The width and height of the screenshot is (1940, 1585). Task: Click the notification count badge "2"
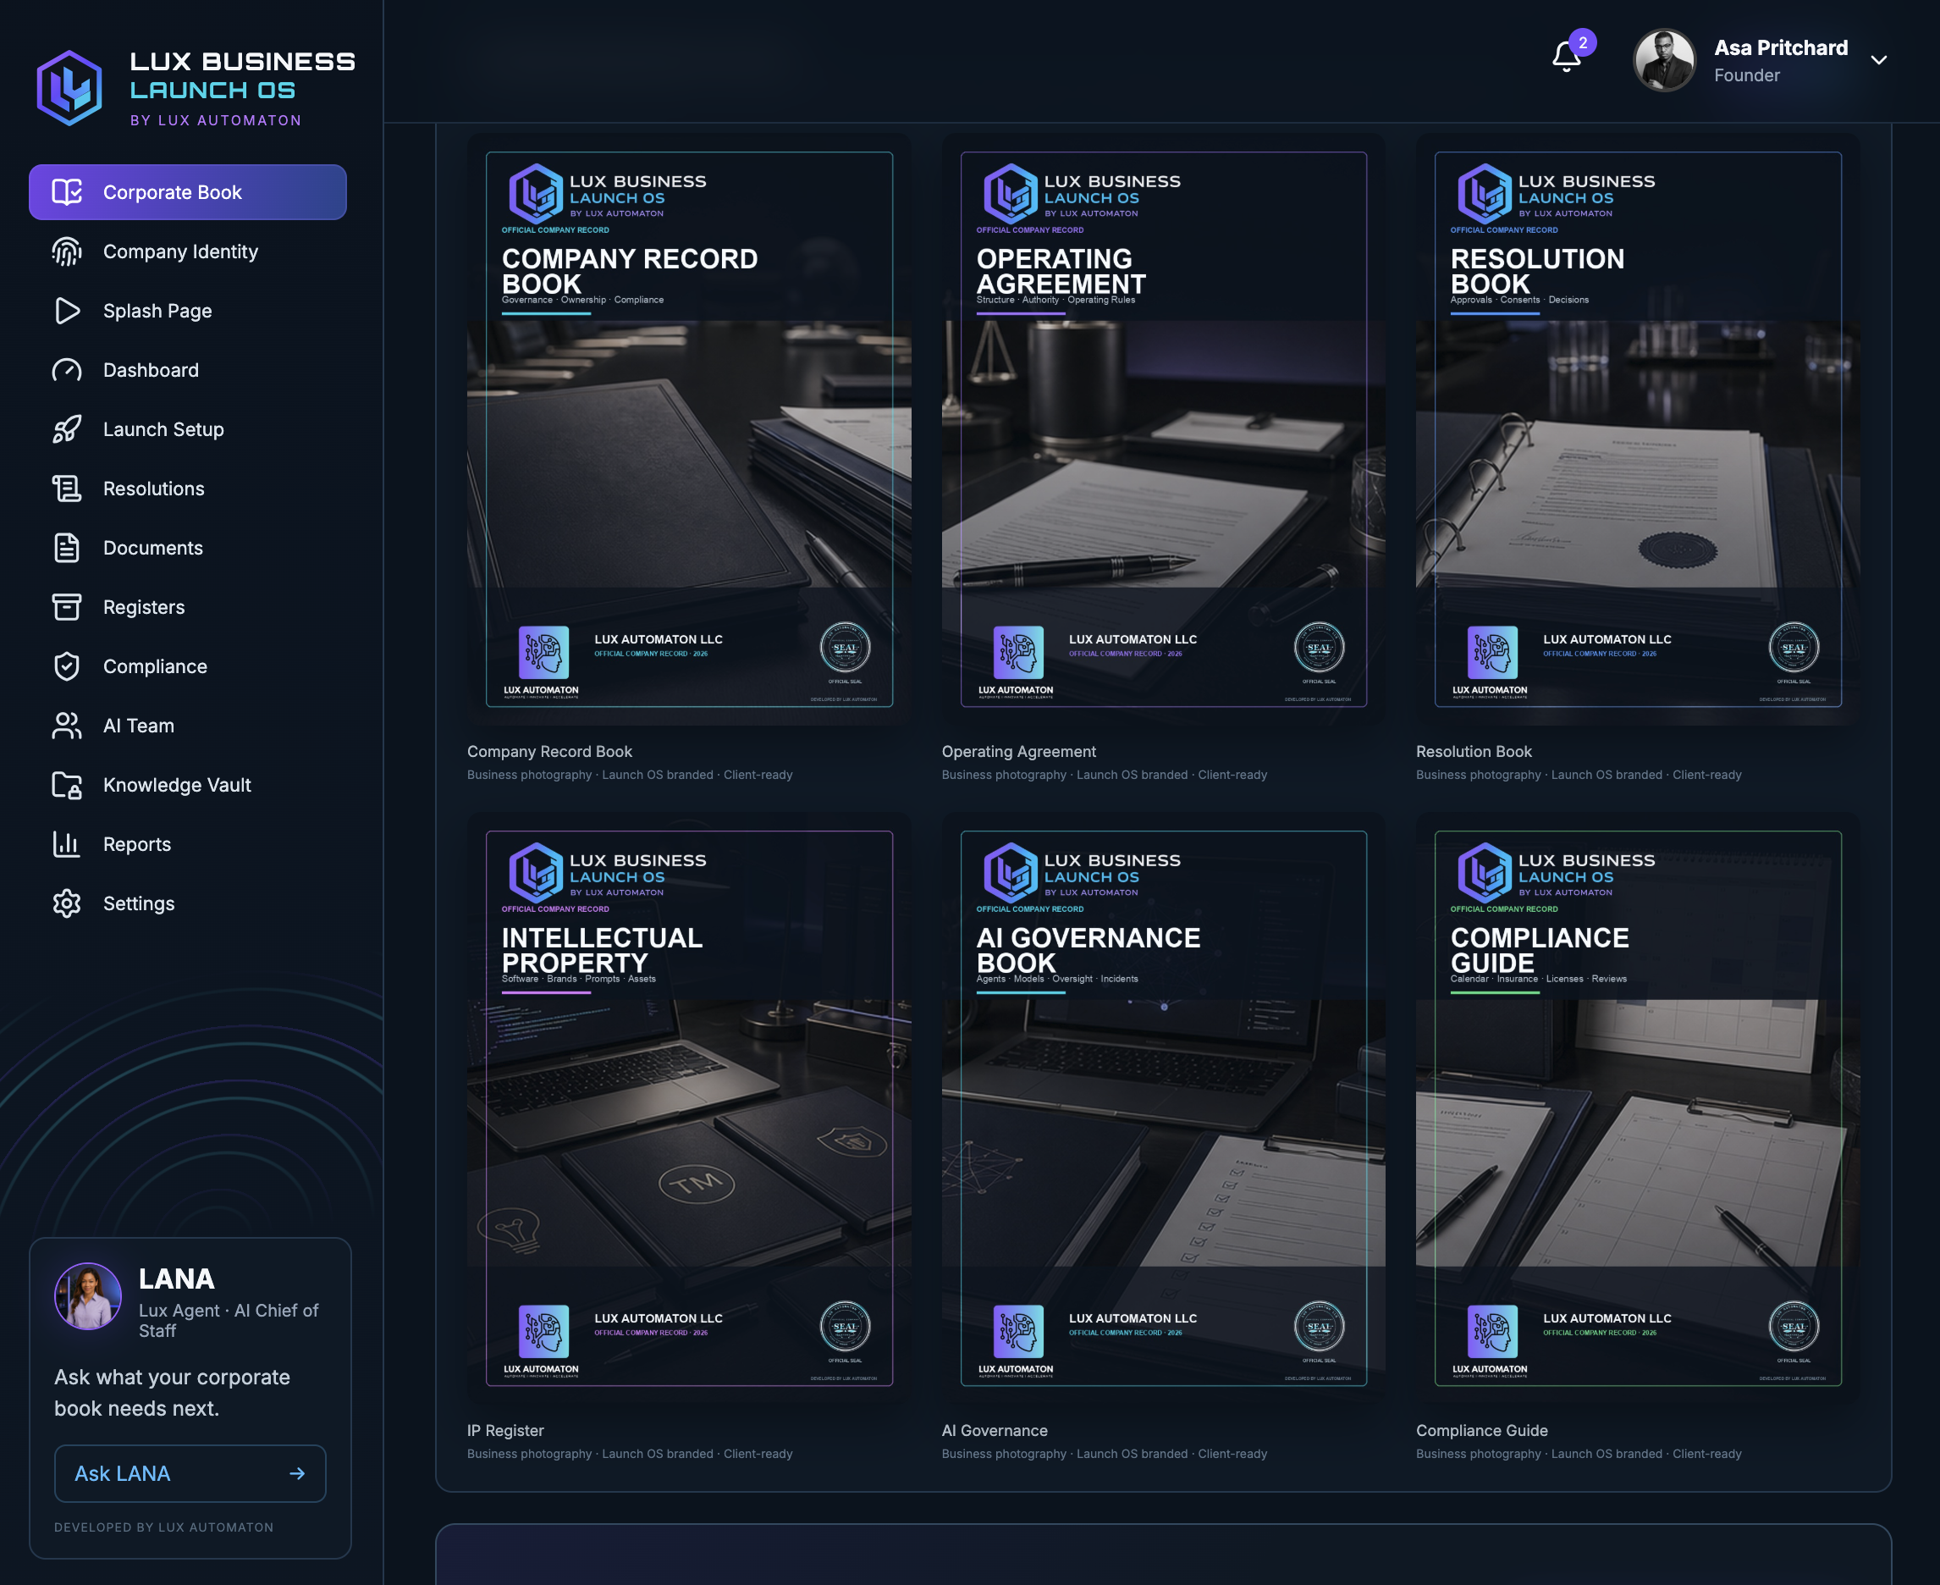pos(1582,43)
